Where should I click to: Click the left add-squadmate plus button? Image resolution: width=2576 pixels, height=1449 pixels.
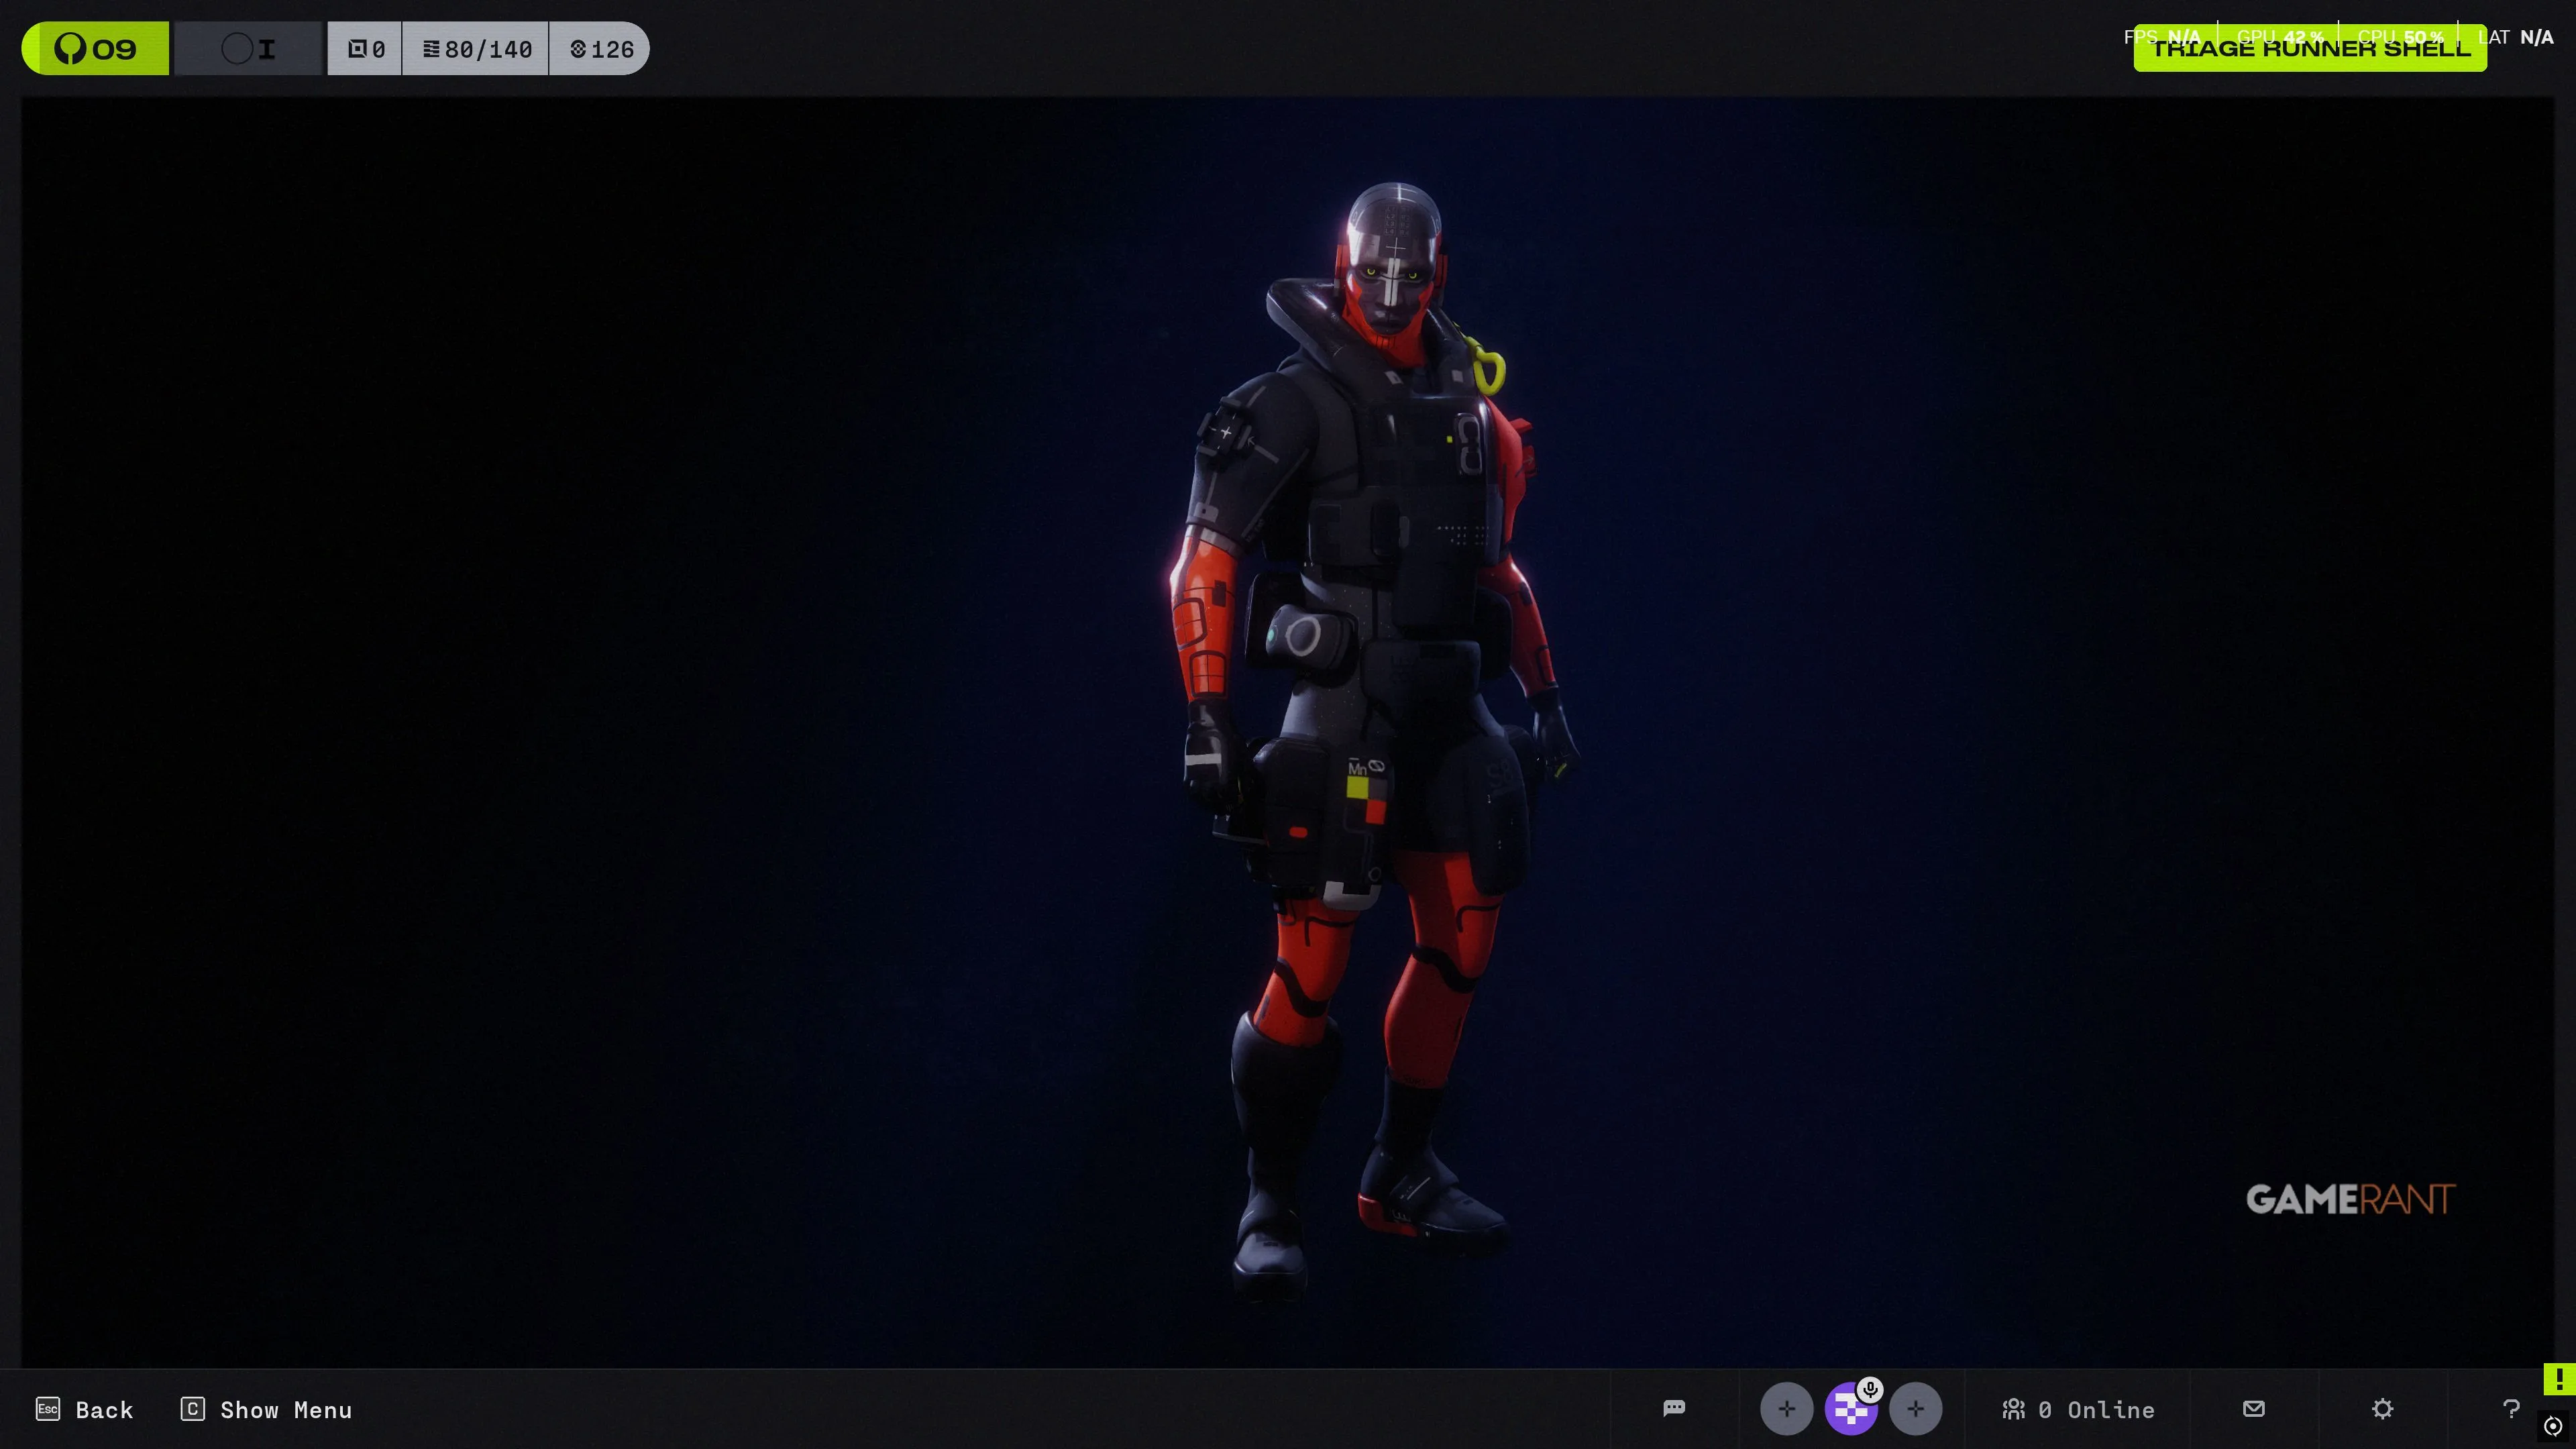[1786, 1409]
